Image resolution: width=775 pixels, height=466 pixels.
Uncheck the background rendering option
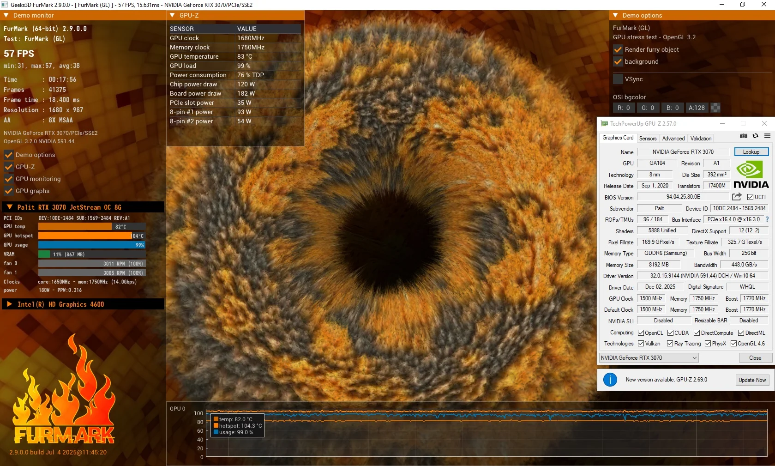(618, 61)
